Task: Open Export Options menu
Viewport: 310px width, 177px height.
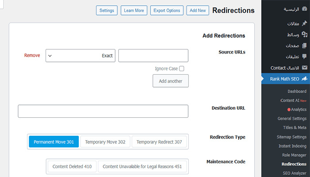Action: pos(167,10)
